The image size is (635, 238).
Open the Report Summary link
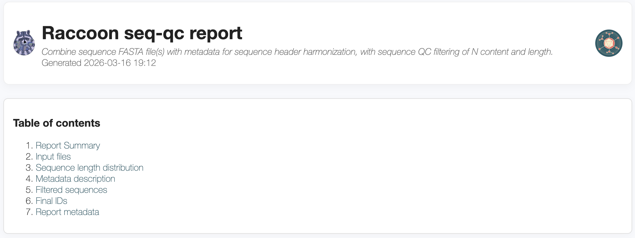68,145
